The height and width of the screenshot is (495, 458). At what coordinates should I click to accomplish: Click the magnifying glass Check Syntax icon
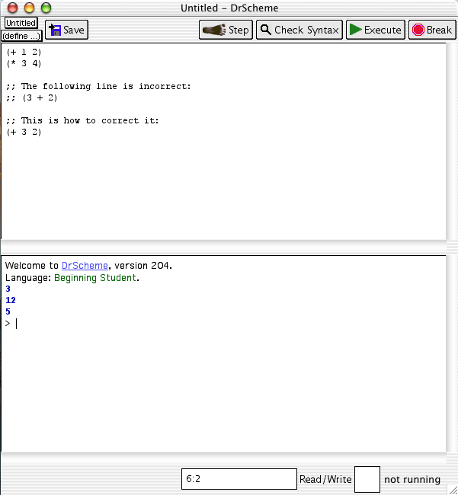click(266, 30)
